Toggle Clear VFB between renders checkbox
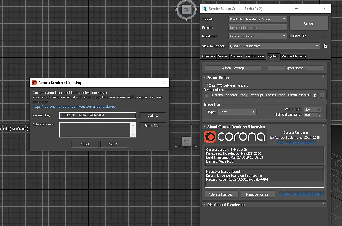 [x=206, y=85]
